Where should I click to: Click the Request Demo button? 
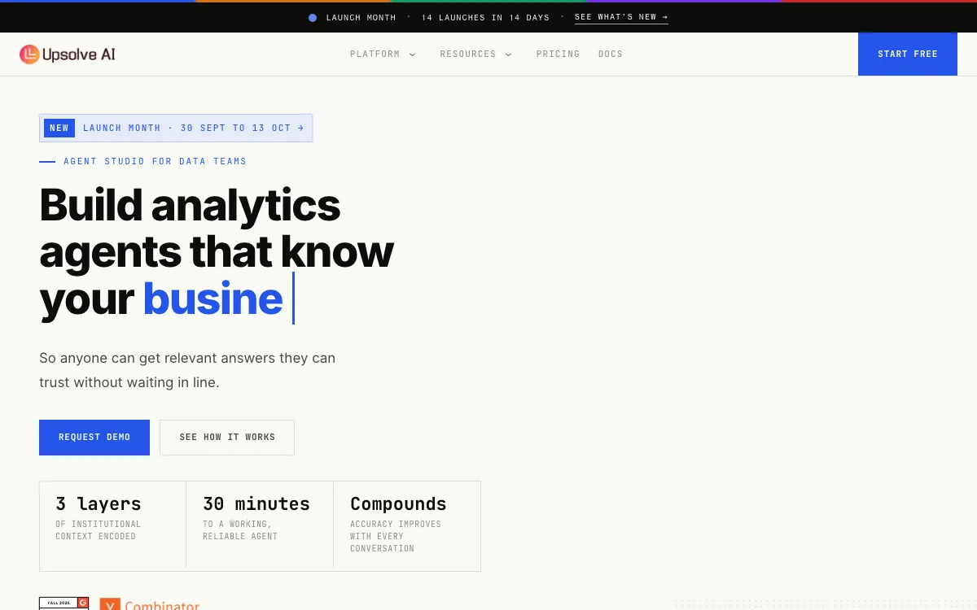(x=94, y=438)
